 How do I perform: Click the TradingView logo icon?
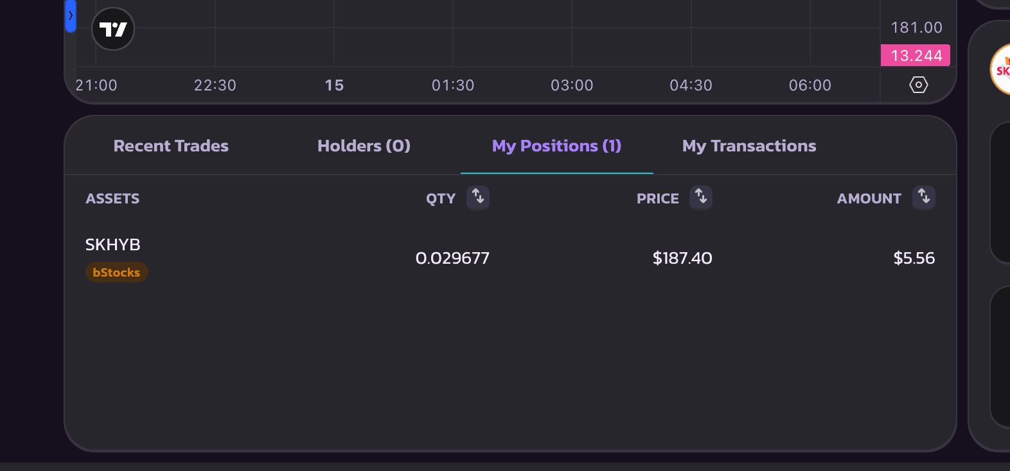pos(113,29)
